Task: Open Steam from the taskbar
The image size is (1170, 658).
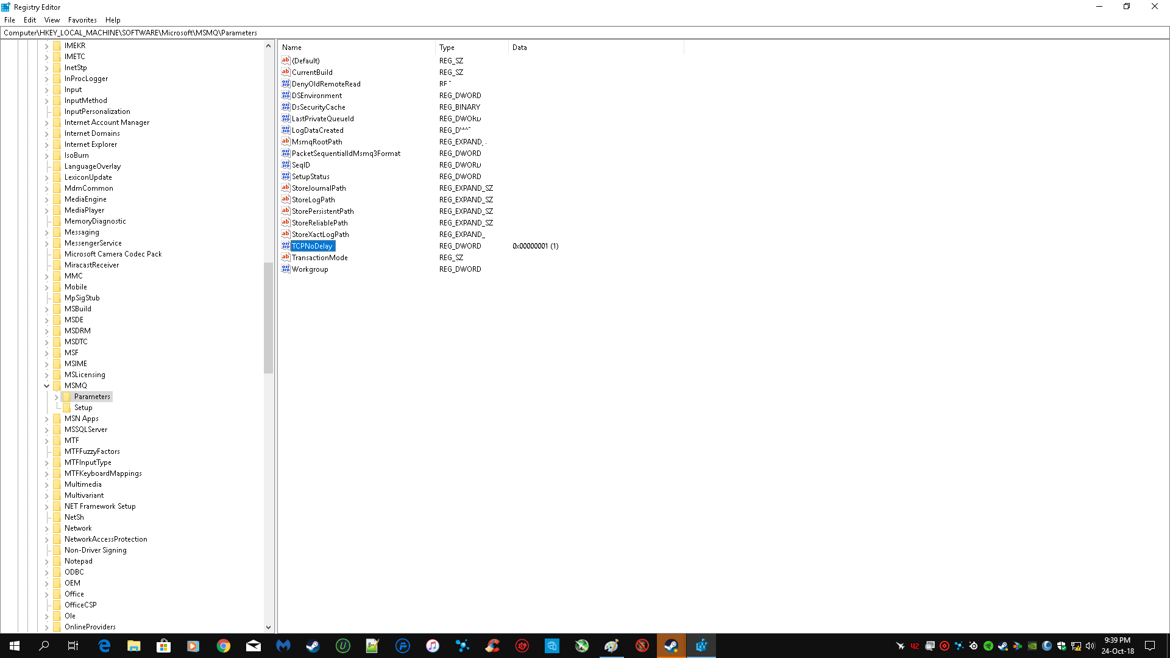Action: (x=313, y=646)
